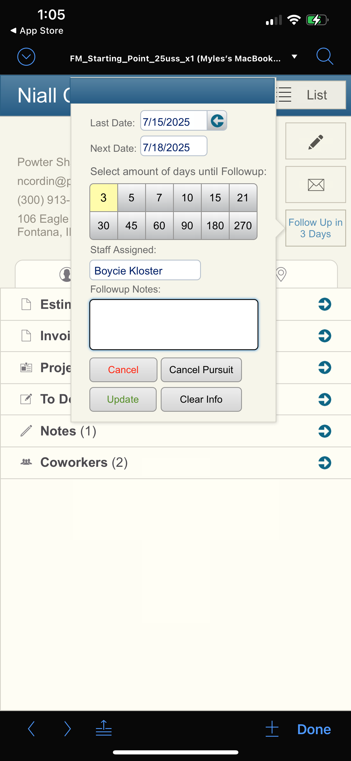This screenshot has width=351, height=761.
Task: Tap the share/export icon in bottom toolbar
Action: click(x=104, y=728)
